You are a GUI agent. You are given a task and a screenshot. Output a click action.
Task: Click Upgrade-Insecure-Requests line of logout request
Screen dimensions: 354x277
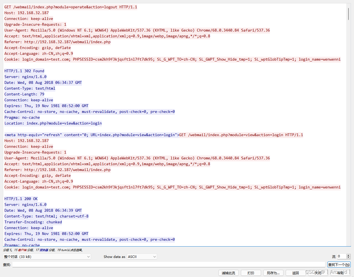pos(35,24)
